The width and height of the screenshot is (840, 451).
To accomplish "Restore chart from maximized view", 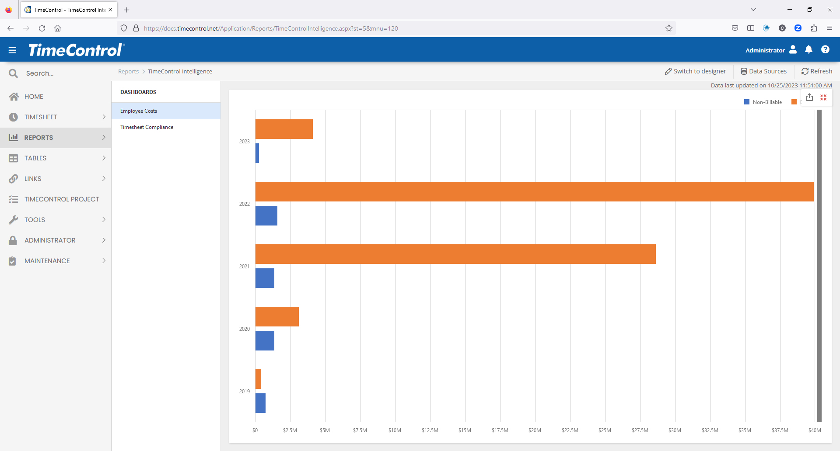I will coord(823,97).
